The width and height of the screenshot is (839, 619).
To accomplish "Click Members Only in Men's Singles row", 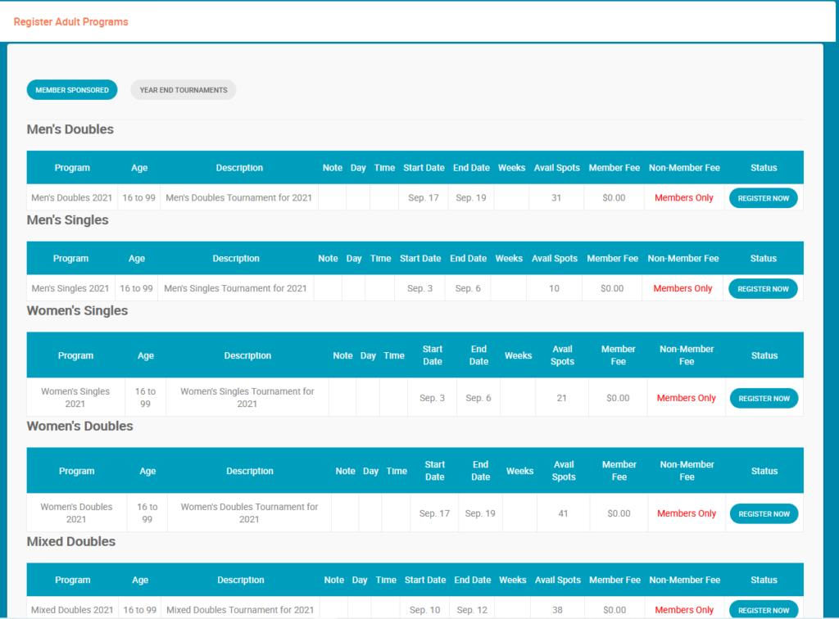I will (683, 289).
